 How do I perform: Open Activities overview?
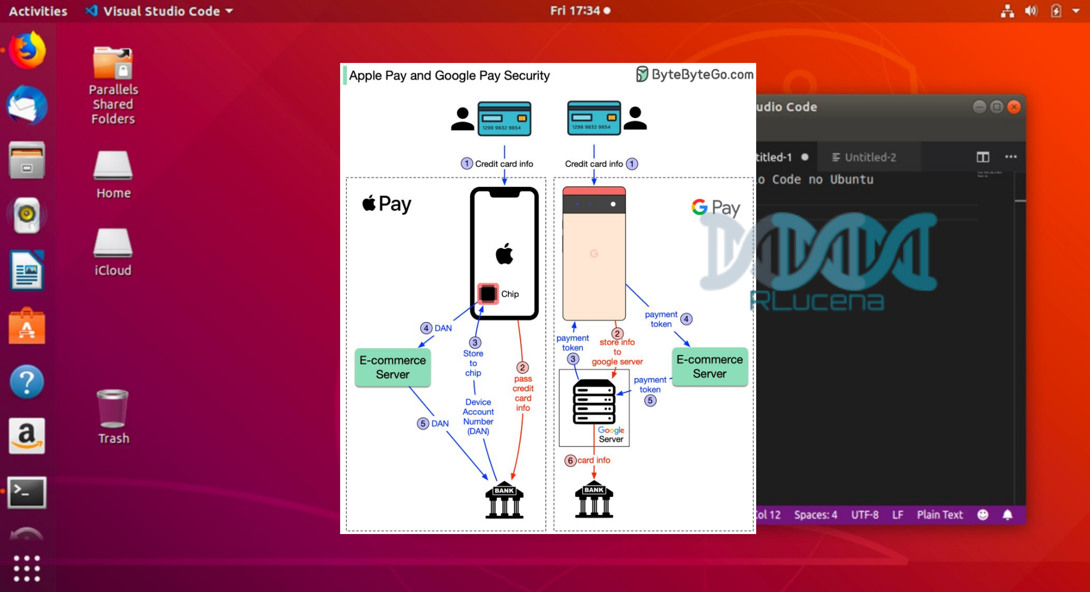pos(38,11)
